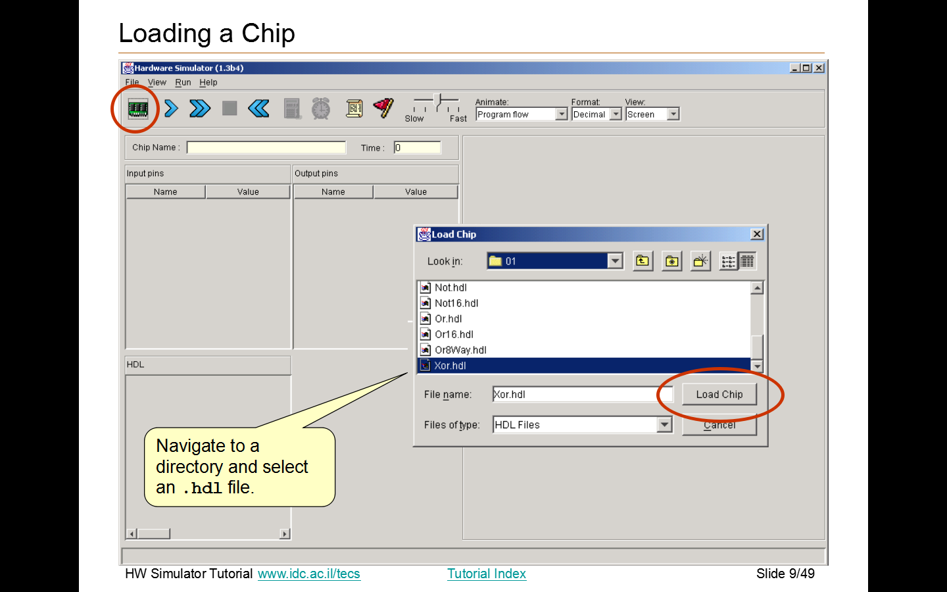Click the rewind reset double arrow
The height and width of the screenshot is (592, 947).
(x=258, y=109)
